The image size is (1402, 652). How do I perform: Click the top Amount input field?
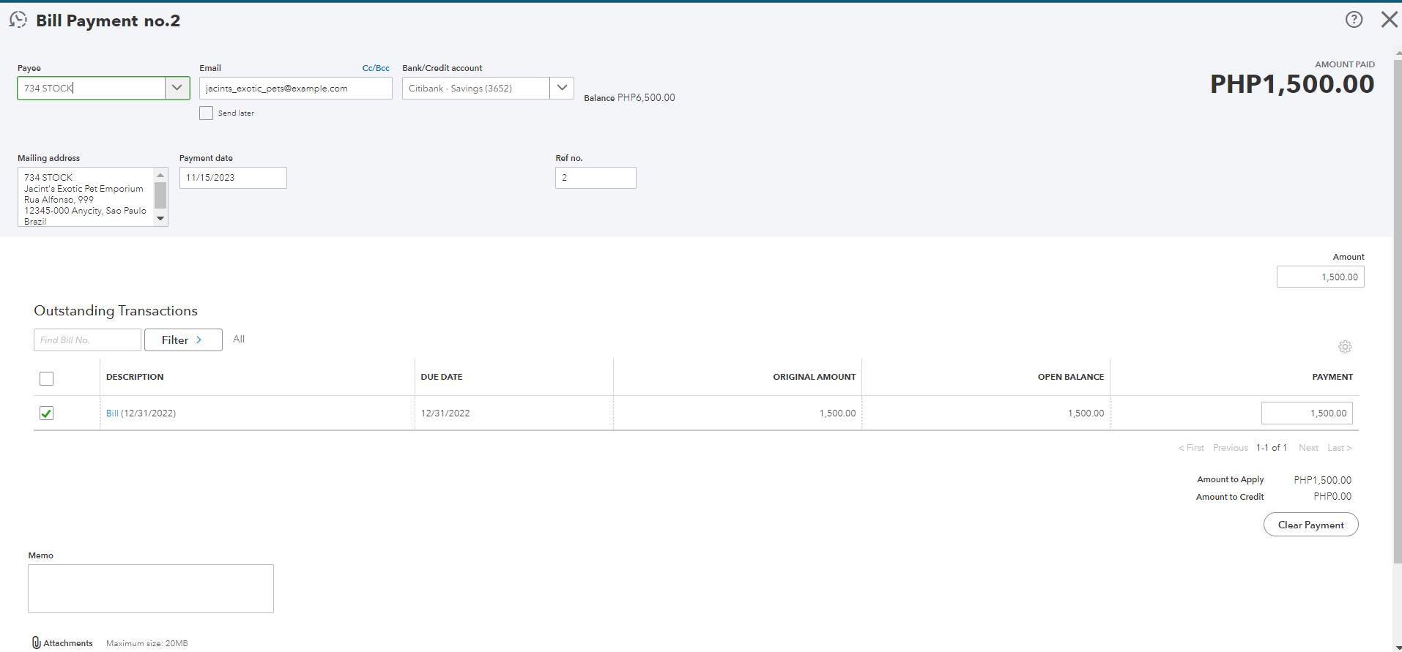(1320, 277)
